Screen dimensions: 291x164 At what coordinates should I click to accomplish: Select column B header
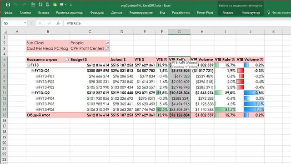(x=48, y=32)
